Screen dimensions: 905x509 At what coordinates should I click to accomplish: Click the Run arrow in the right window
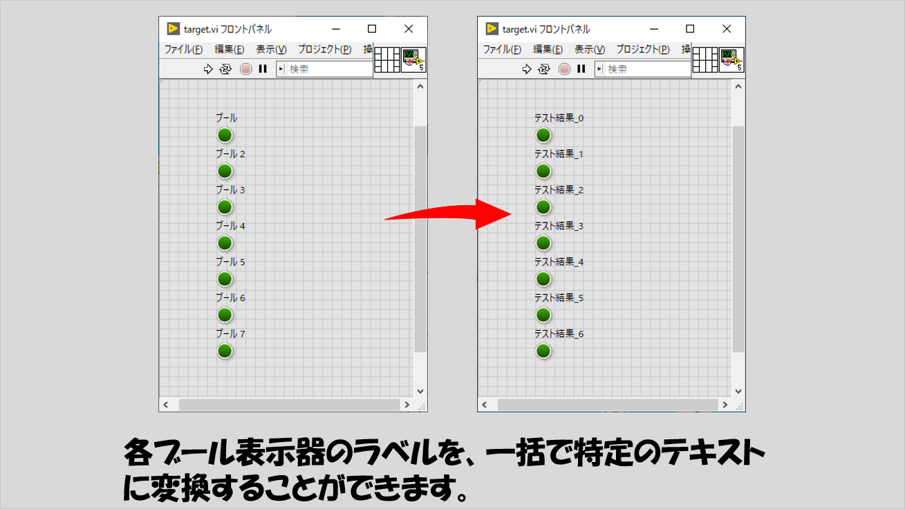click(527, 69)
